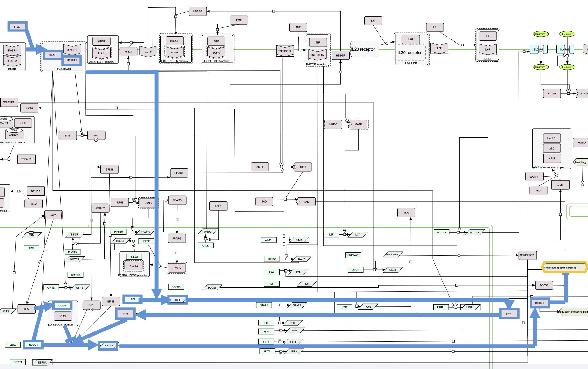Select the green-bordered DSC1 gene box
The width and height of the screenshot is (588, 369).
click(355, 270)
